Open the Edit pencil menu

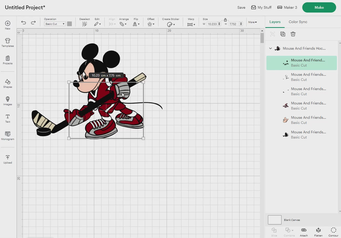(x=97, y=24)
